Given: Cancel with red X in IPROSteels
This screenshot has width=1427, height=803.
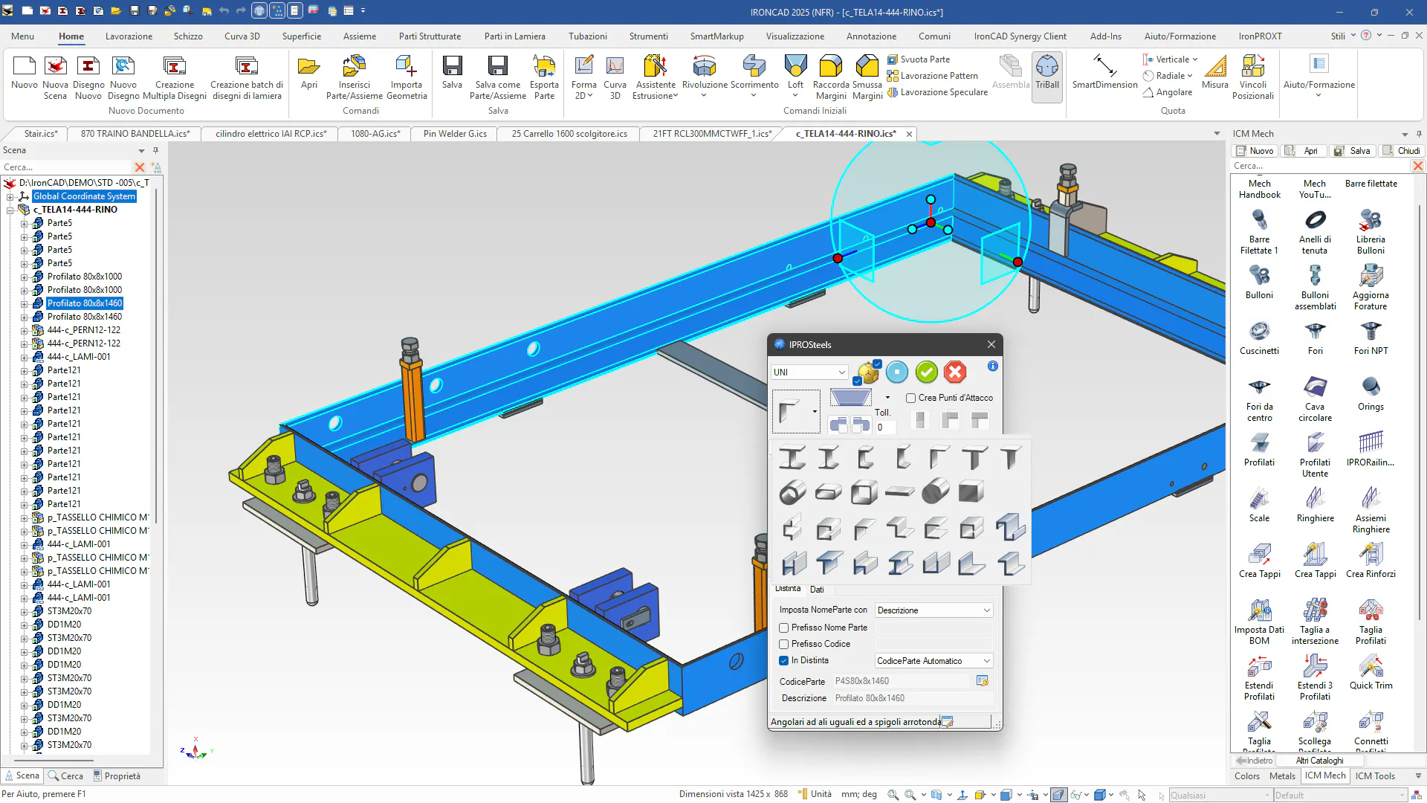Looking at the screenshot, I should click(955, 372).
